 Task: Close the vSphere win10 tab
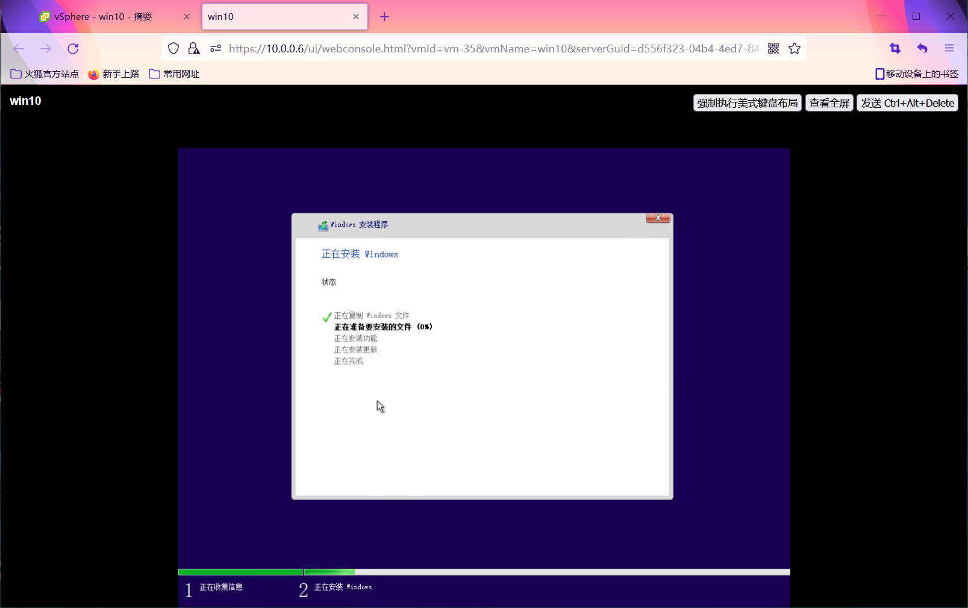pyautogui.click(x=187, y=17)
